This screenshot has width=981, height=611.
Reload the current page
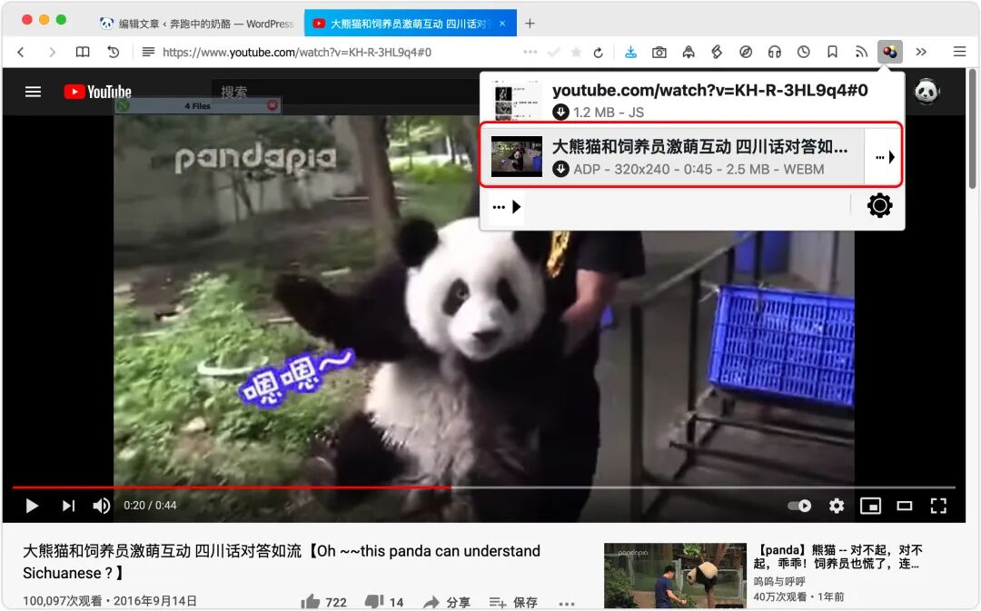click(598, 53)
